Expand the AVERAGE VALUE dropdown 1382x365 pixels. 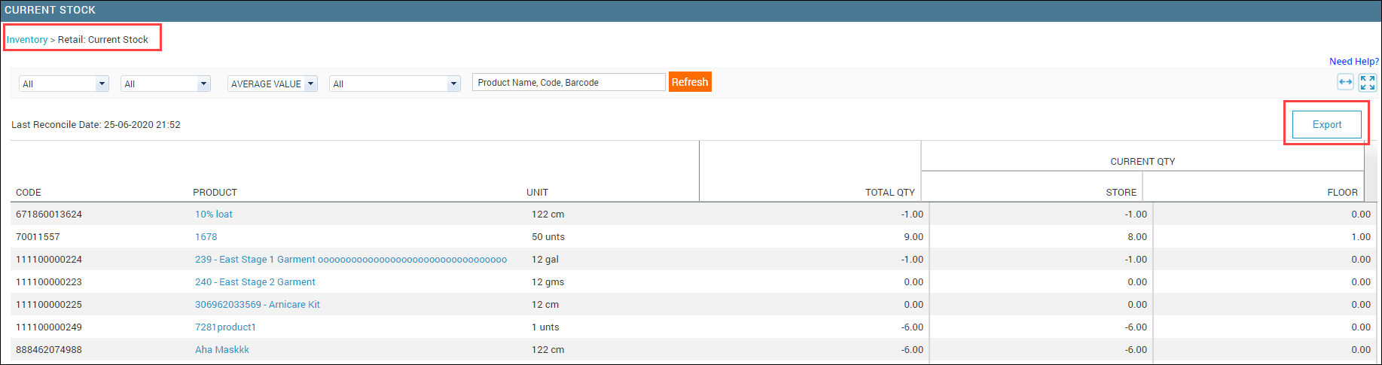(x=273, y=84)
